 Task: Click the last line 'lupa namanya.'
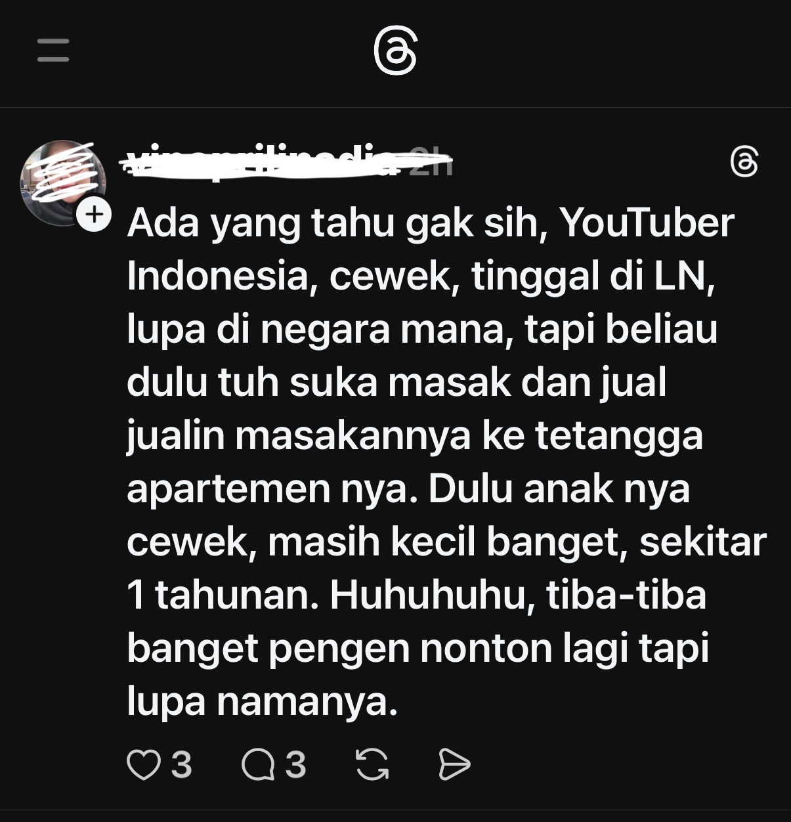coord(263,702)
